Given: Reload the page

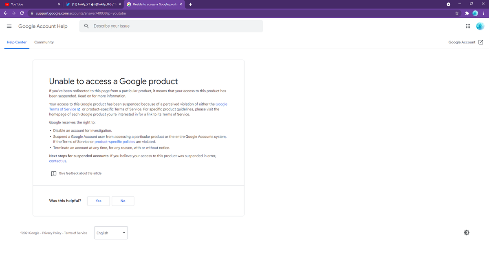Looking at the screenshot, I should 22,13.
